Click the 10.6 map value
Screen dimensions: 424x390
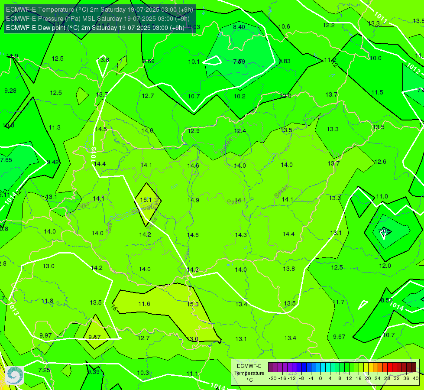[x=284, y=26]
